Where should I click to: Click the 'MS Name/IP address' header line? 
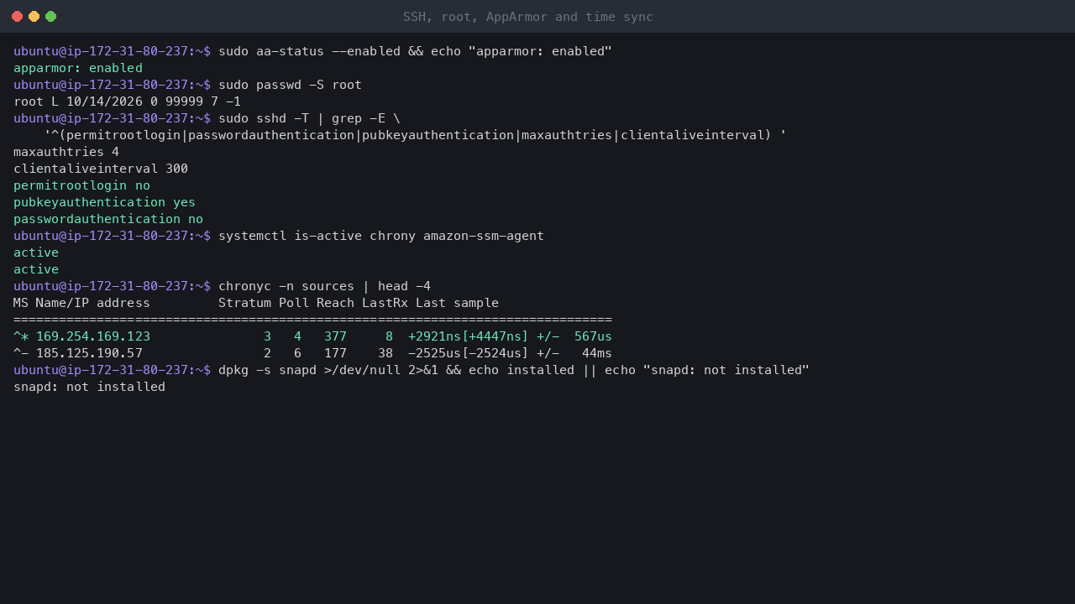[256, 303]
